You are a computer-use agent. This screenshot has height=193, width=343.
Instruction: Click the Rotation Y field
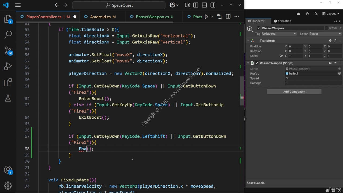coord(315,51)
